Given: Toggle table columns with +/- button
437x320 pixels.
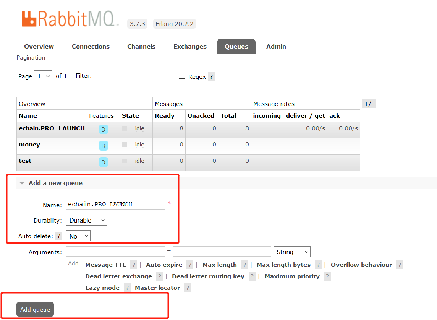Looking at the screenshot, I should (x=369, y=104).
